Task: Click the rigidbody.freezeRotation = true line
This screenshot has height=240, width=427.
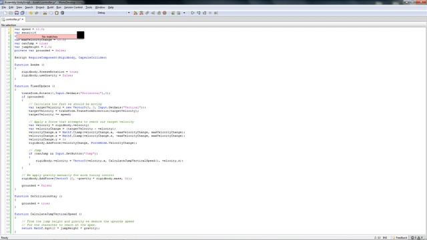Action: [x=50, y=72]
